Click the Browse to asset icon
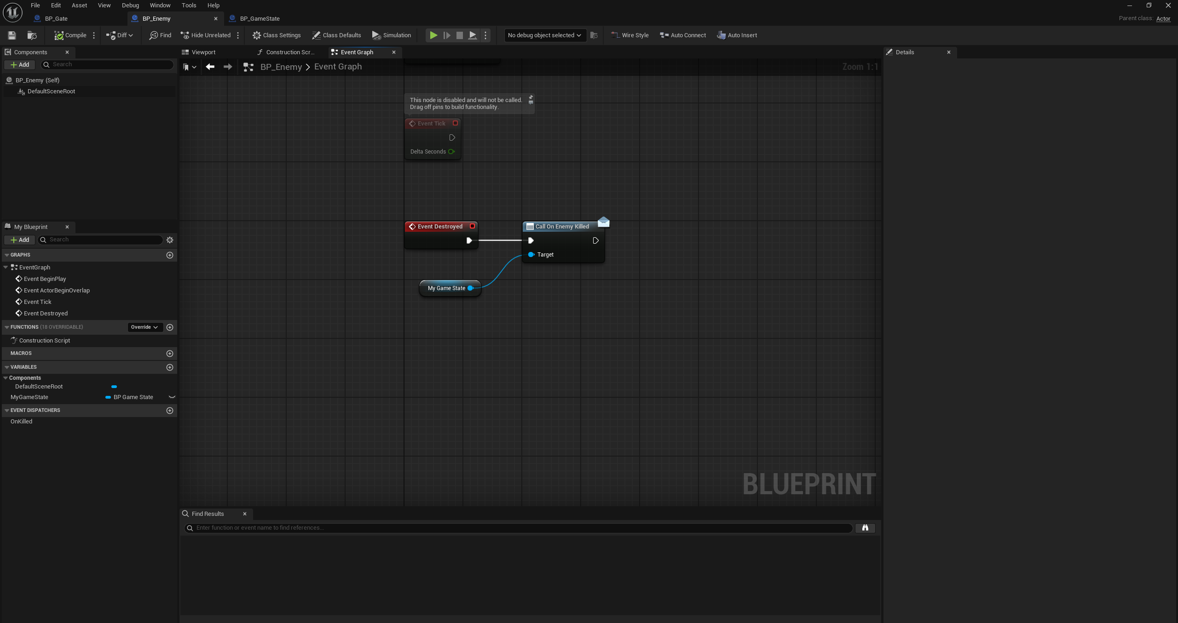The width and height of the screenshot is (1178, 623). coord(32,35)
